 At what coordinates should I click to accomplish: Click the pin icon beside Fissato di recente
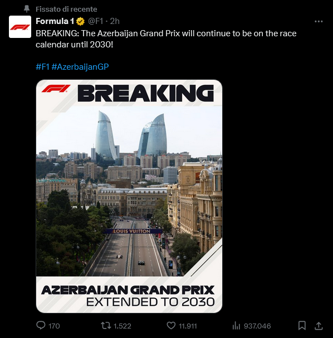point(27,9)
